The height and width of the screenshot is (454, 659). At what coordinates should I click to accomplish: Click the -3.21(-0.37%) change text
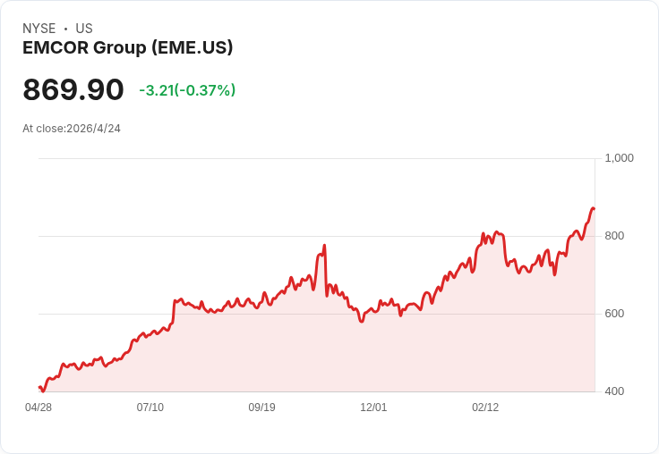click(x=187, y=90)
